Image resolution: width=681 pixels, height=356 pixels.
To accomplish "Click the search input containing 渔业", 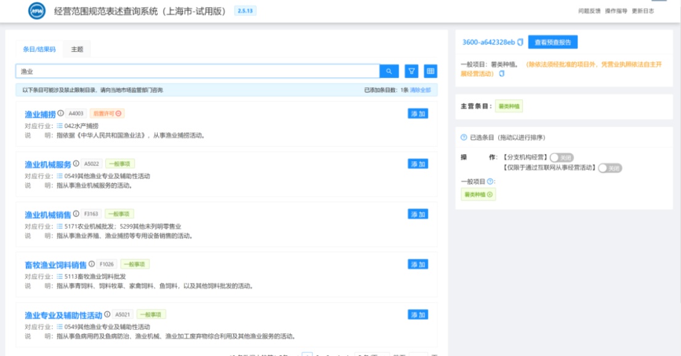I will tap(198, 71).
